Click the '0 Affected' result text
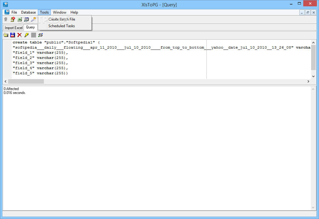This screenshot has width=319, height=219. pos(11,89)
